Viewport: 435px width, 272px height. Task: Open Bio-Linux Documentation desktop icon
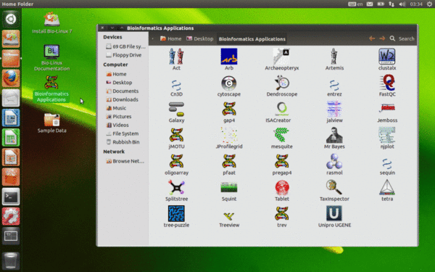pos(52,57)
